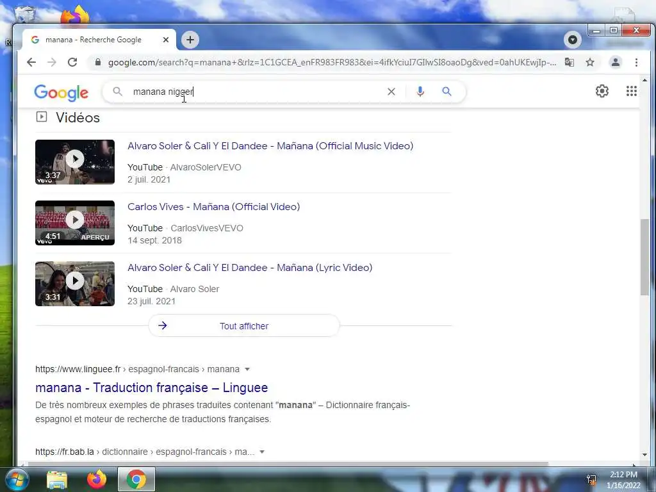Click the scrollbar up arrow
This screenshot has height=492, width=656.
(644, 80)
